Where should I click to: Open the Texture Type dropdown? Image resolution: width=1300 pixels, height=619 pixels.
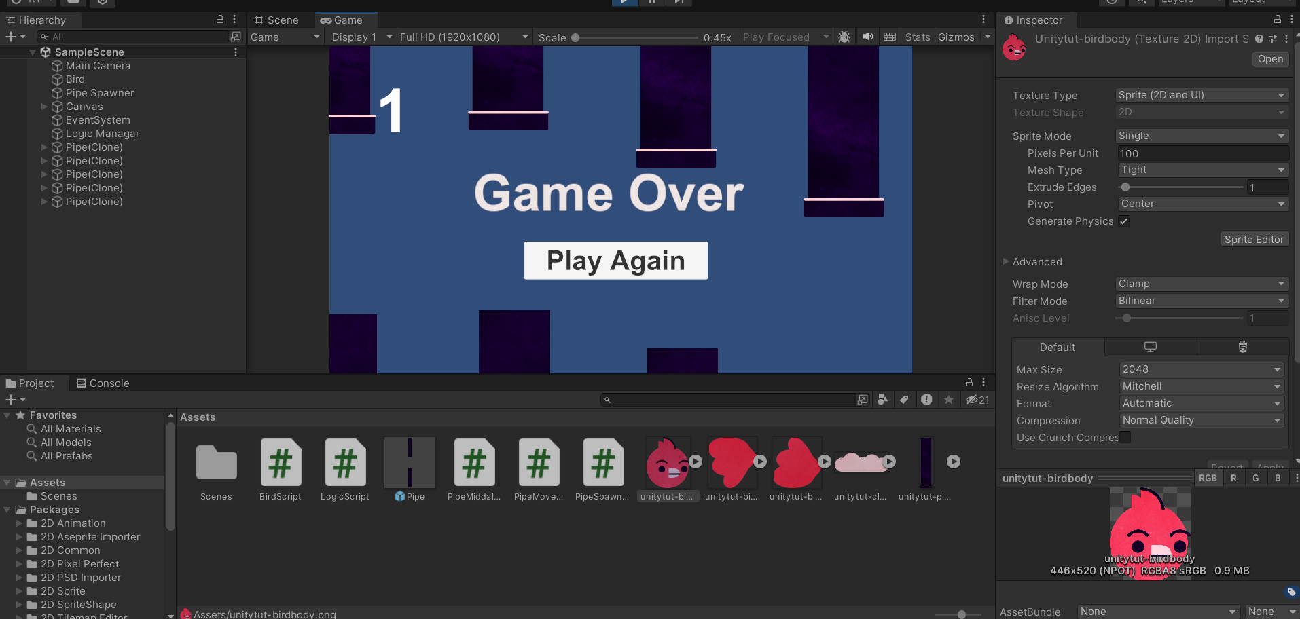1202,95
